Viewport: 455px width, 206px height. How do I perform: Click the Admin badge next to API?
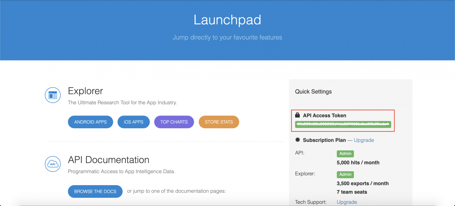click(x=345, y=154)
